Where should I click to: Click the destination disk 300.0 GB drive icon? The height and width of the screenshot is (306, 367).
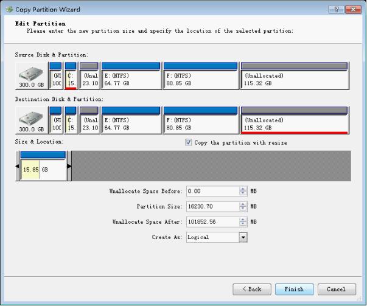tap(32, 120)
